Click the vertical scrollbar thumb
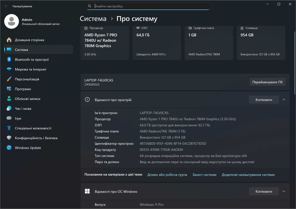Screen dimensions: 296x209 tap(295, 63)
